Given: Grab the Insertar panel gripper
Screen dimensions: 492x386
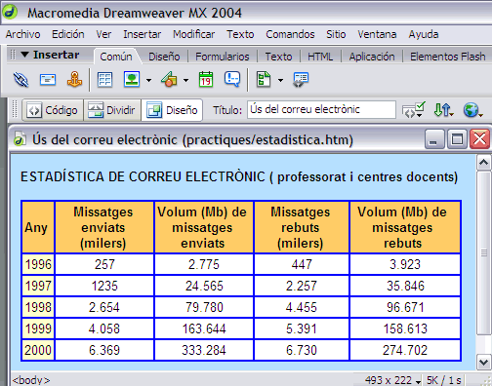Looking at the screenshot, I should pos(13,55).
